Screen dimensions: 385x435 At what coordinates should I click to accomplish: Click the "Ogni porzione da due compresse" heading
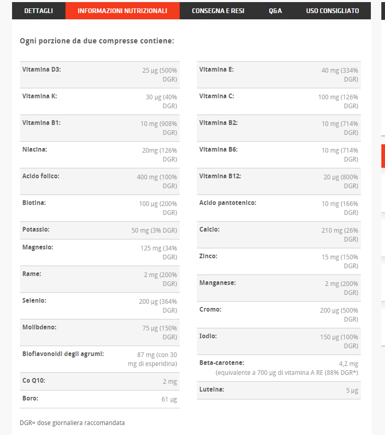[97, 40]
